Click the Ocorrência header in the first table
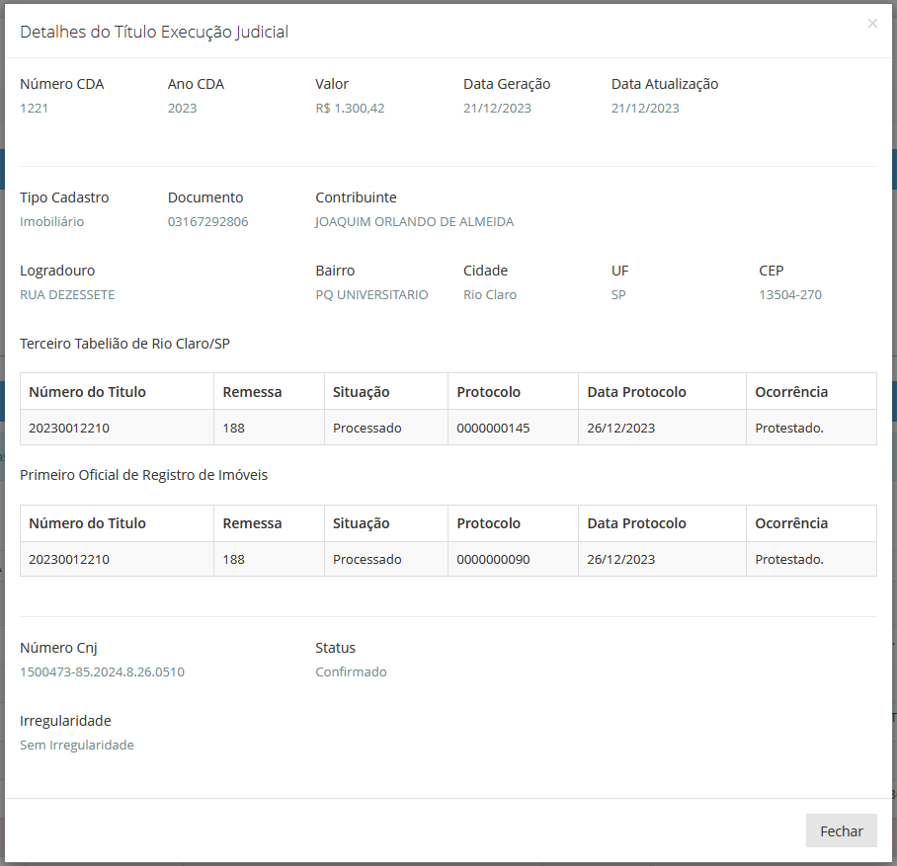The image size is (897, 866). pyautogui.click(x=791, y=392)
